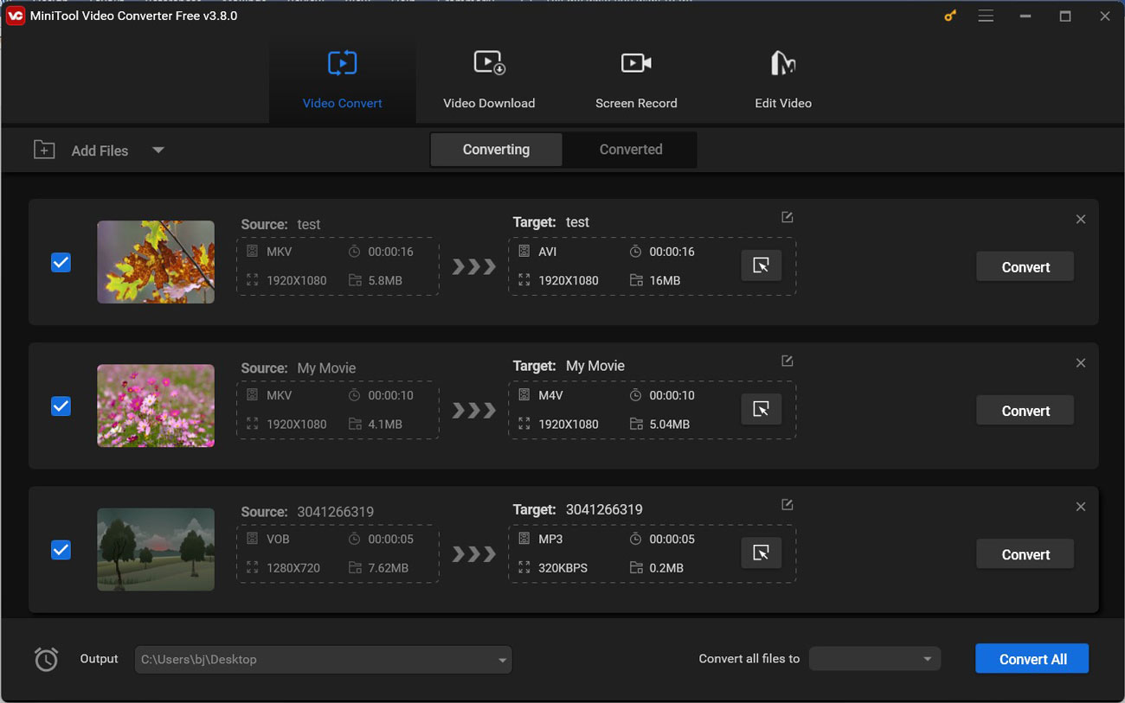
Task: Convert the 3041266319 video
Action: [x=1025, y=554]
